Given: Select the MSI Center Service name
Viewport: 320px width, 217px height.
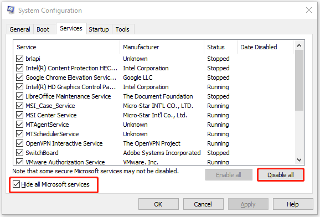Looking at the screenshot, I should 51,115.
